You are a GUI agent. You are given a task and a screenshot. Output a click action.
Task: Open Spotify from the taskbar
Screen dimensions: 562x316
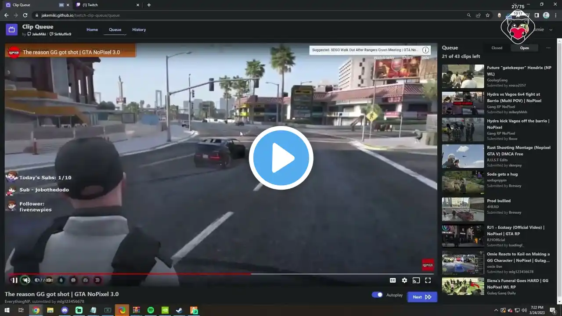coord(151,310)
